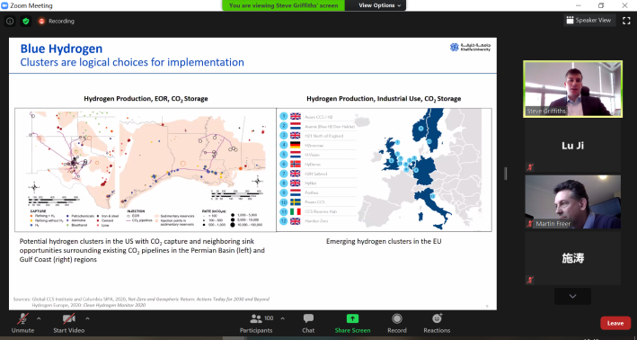Unmute the microphone

pyautogui.click(x=22, y=323)
